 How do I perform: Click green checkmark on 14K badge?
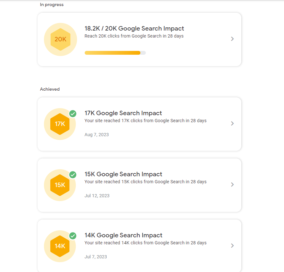coord(73,236)
